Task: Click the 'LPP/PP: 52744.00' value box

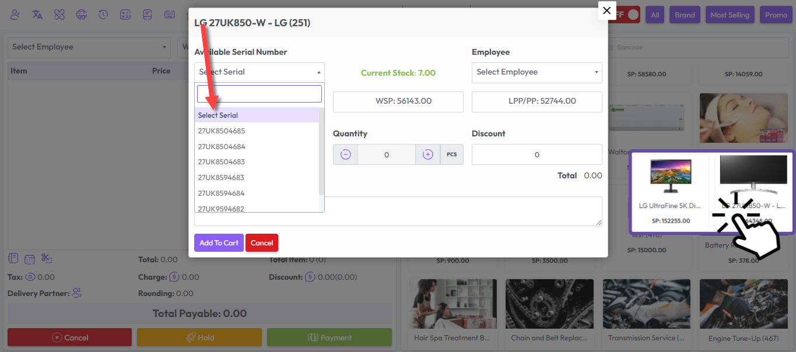Action: pyautogui.click(x=537, y=101)
